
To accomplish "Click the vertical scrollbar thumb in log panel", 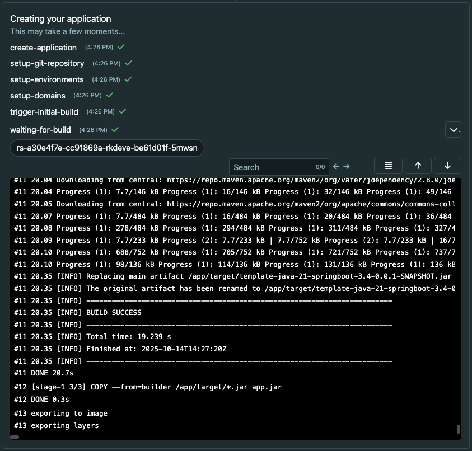I will [x=459, y=429].
